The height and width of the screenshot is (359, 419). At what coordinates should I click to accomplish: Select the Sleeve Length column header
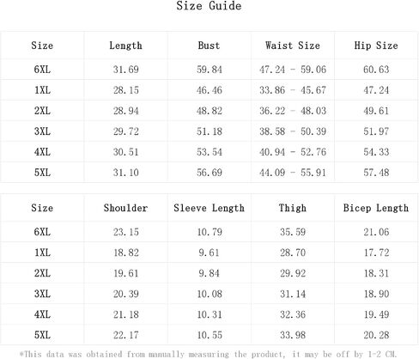point(209,208)
